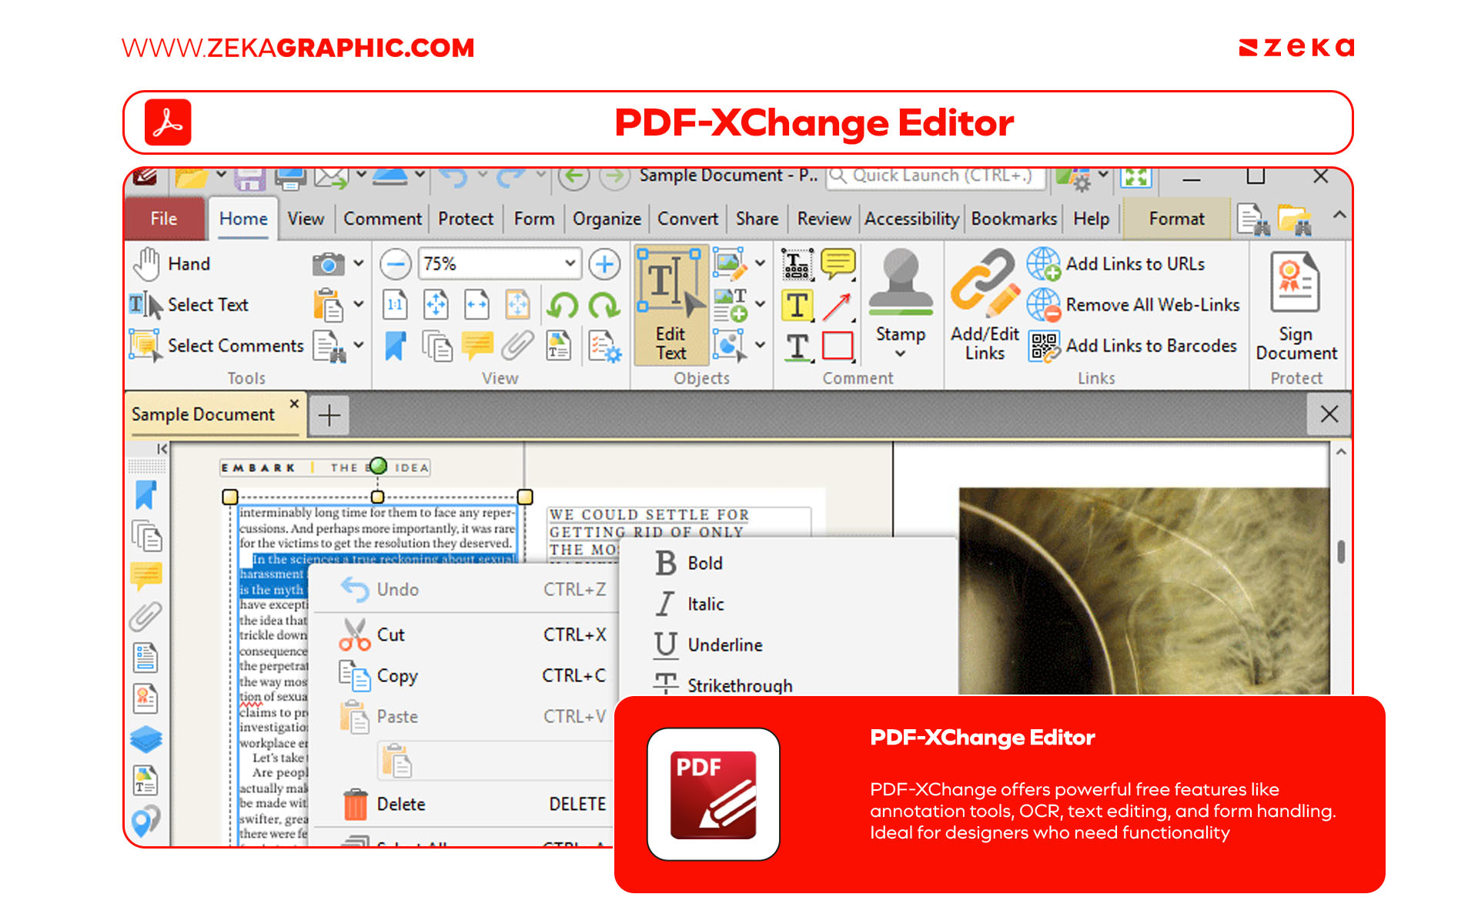
Task: Switch to the Accessibility ribbon tab
Action: point(911,219)
